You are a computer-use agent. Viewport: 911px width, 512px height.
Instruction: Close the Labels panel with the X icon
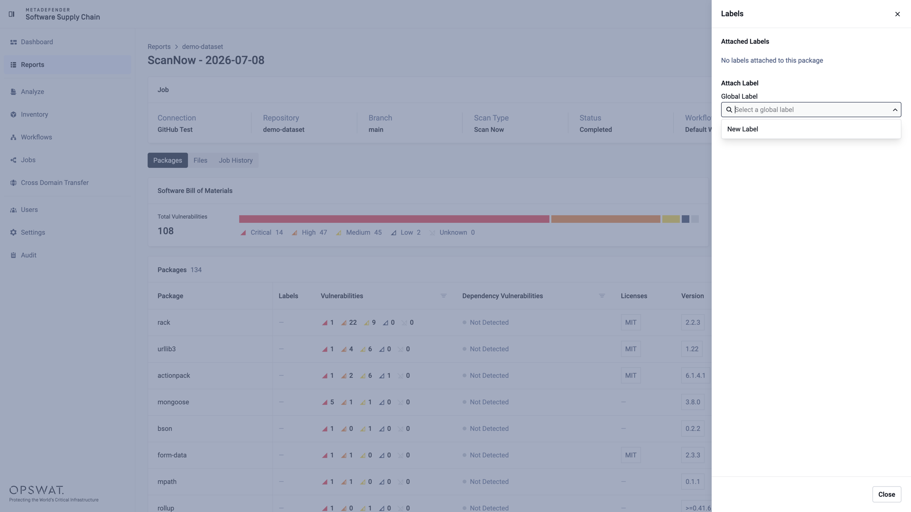coord(897,14)
